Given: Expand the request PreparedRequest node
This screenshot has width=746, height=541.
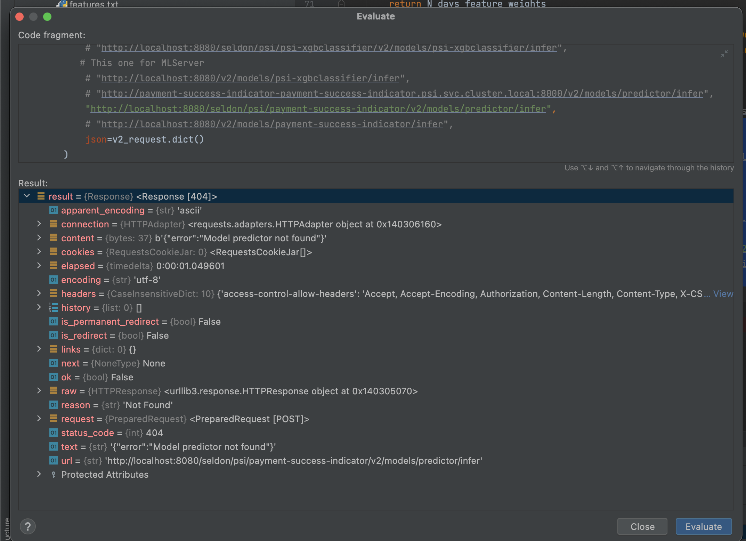Looking at the screenshot, I should pyautogui.click(x=39, y=419).
